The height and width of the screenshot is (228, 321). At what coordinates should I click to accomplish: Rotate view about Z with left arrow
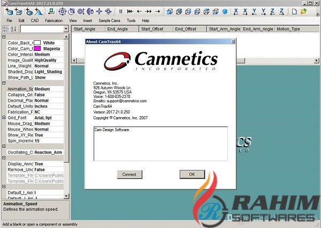272,12
